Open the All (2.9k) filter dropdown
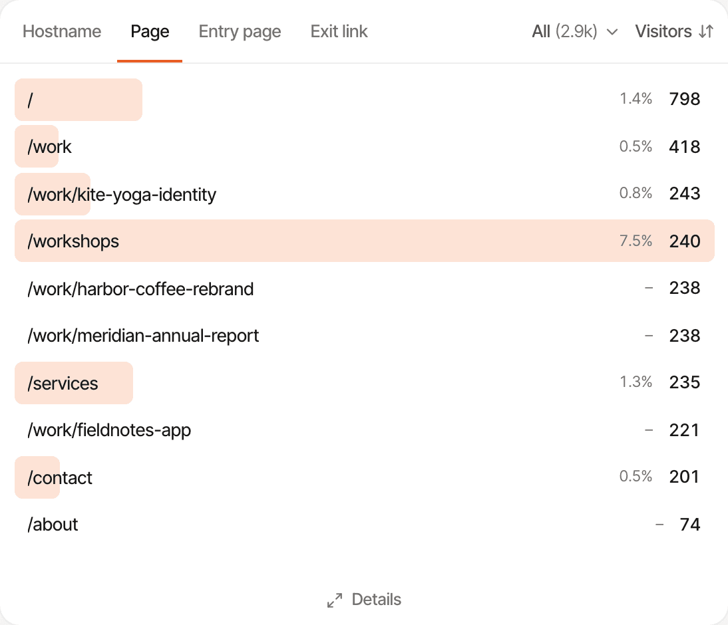This screenshot has height=625, width=728. (x=575, y=31)
